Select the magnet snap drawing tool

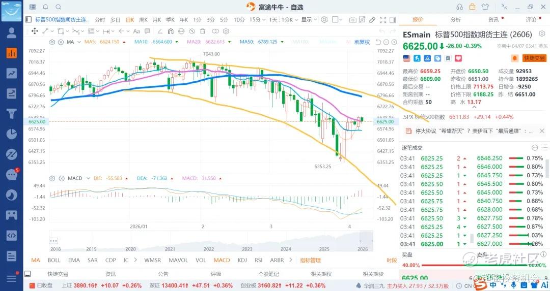click(x=171, y=31)
